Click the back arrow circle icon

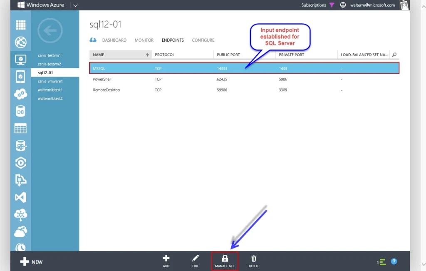point(50,30)
